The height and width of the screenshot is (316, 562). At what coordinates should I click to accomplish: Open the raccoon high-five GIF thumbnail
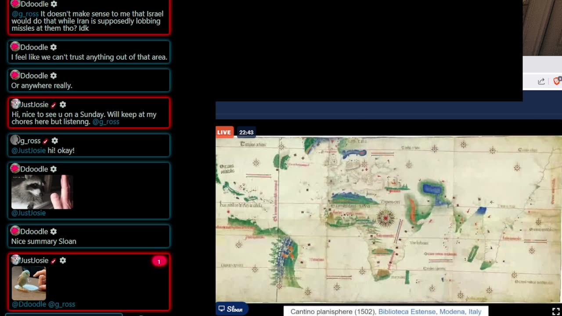[42, 192]
